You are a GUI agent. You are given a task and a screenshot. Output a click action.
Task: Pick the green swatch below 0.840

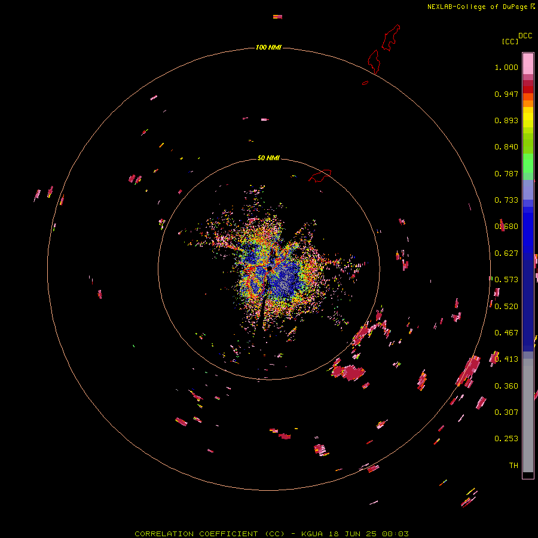tap(528, 163)
